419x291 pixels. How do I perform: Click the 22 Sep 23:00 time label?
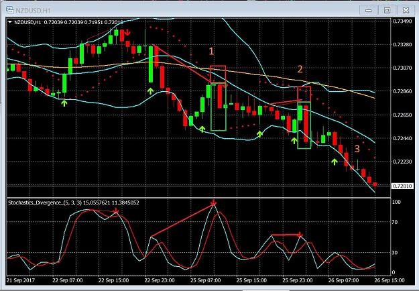pyautogui.click(x=160, y=280)
